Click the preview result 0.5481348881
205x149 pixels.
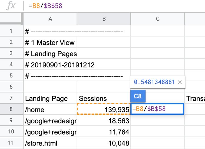(x=154, y=82)
